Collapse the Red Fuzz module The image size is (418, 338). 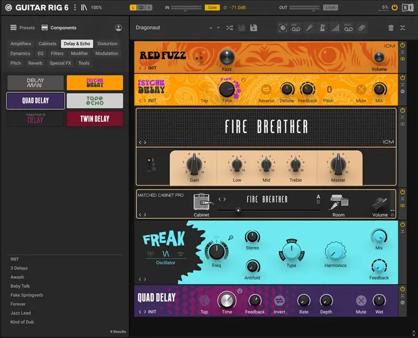tap(402, 52)
